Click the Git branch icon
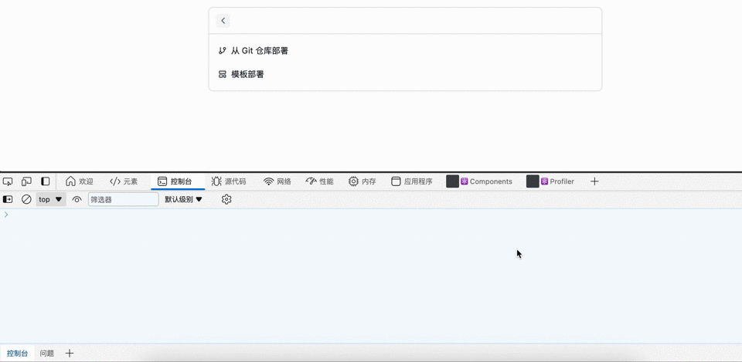 (222, 51)
